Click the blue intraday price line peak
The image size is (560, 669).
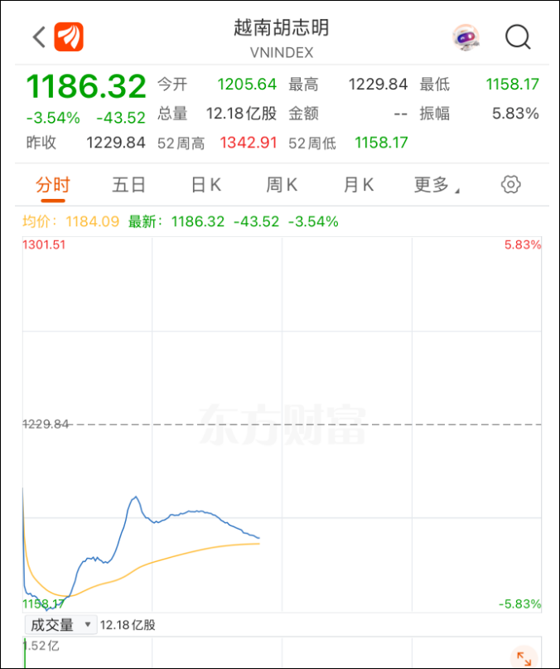(135, 497)
